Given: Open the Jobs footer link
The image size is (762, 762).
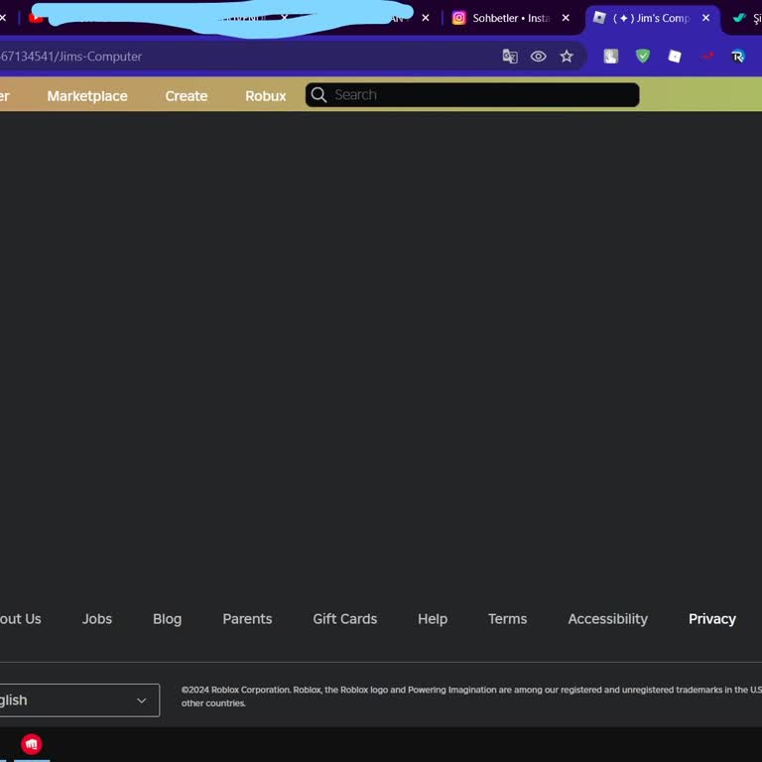Looking at the screenshot, I should point(97,619).
